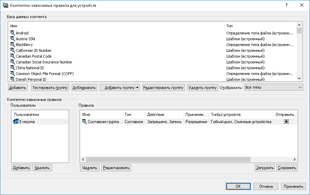Screen dimensions: 310x195
Task: Click the Everyone user group icon
Action: coord(16,122)
